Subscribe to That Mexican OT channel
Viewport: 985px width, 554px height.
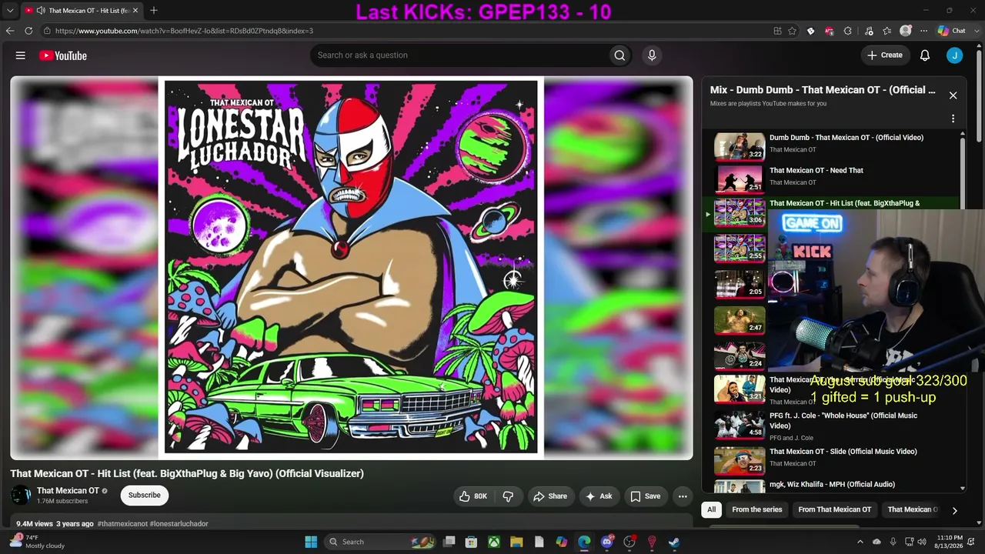point(144,496)
